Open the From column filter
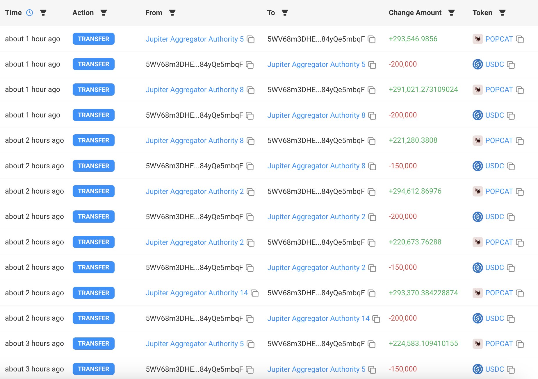 point(172,13)
